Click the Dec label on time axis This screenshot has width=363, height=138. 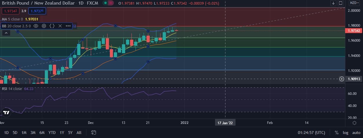pos(91,123)
